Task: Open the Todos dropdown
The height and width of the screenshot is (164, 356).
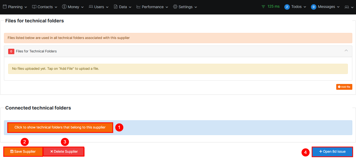Action: (x=295, y=7)
